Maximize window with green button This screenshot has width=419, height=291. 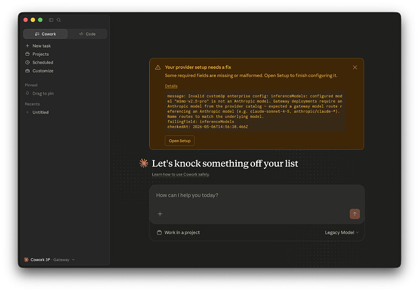pyautogui.click(x=40, y=20)
